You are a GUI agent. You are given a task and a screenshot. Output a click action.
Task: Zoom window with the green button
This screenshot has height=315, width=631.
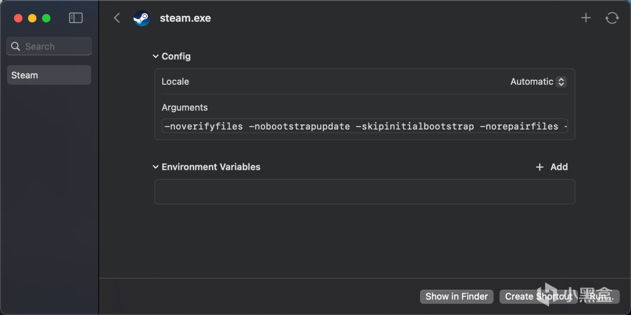point(46,18)
